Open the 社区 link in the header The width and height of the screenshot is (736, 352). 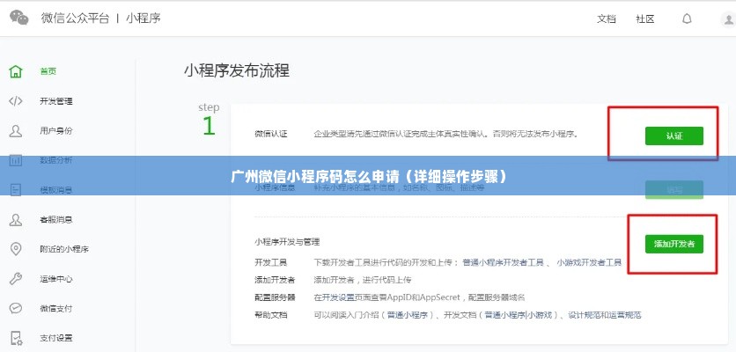pyautogui.click(x=645, y=19)
